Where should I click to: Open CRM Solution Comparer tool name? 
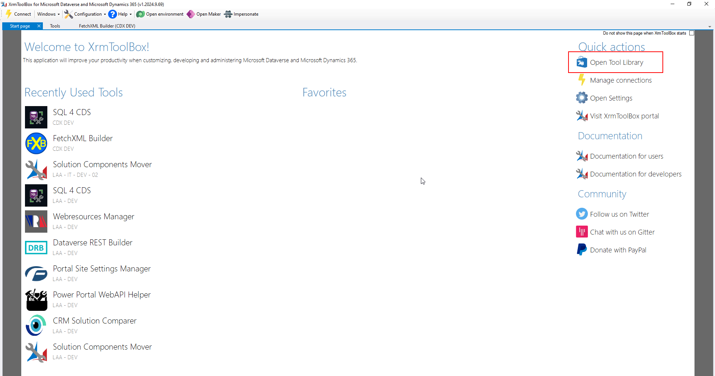pos(95,321)
